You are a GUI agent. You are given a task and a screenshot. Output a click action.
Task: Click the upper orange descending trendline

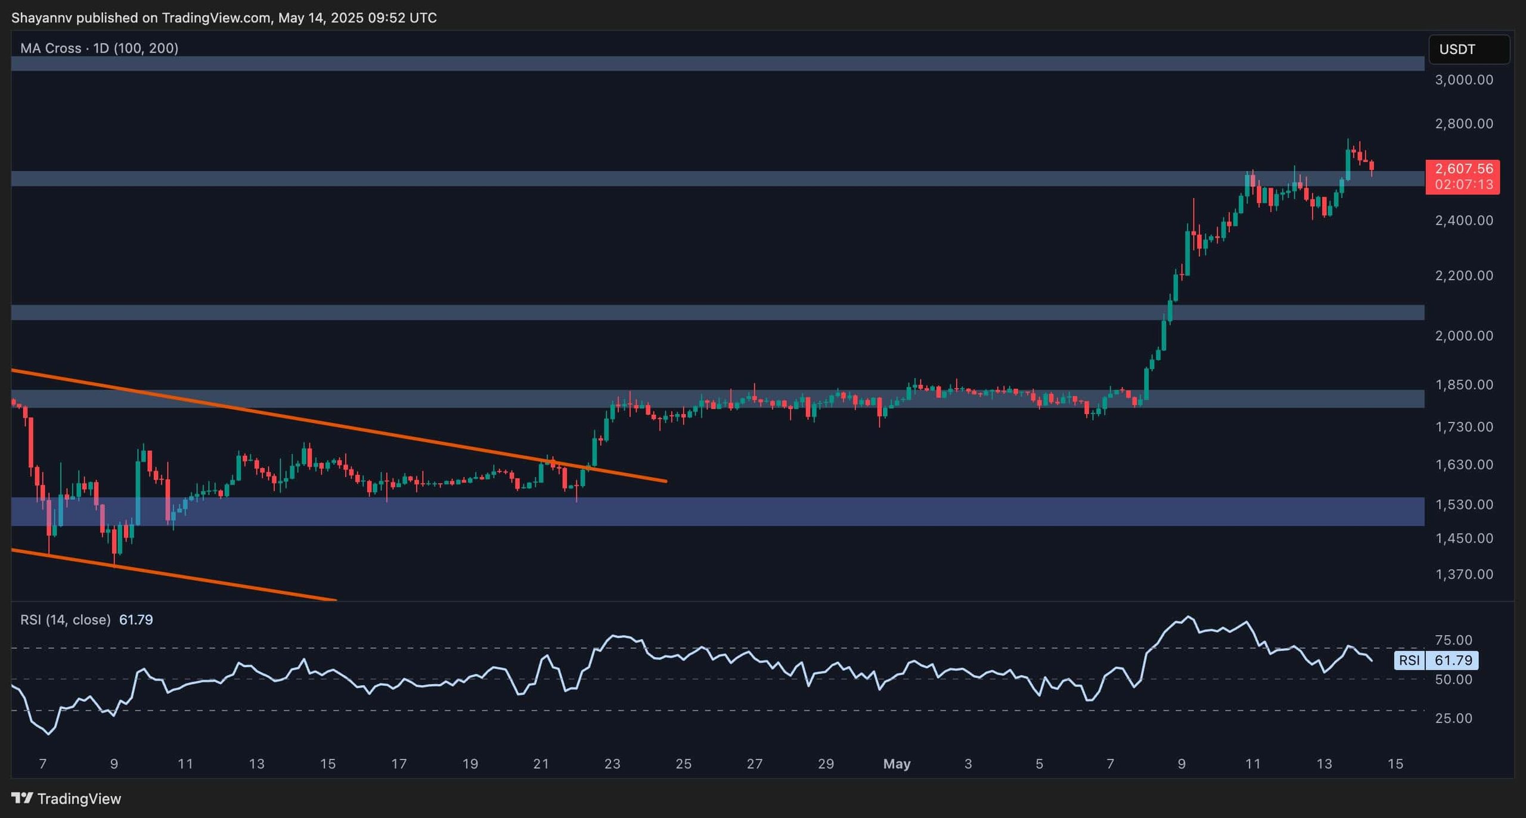(x=334, y=425)
